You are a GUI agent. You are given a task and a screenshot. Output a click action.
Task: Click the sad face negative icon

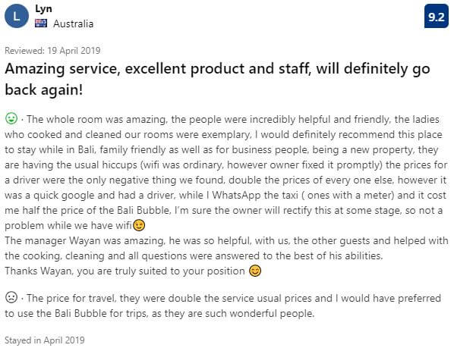[x=11, y=297]
